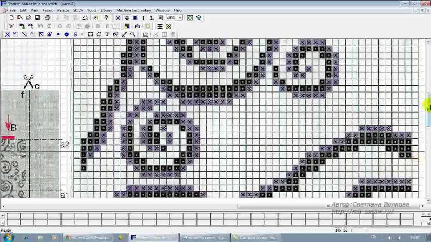Click the 400% zoom combo box
Image resolution: width=431 pixels, height=242 pixels.
click(174, 18)
